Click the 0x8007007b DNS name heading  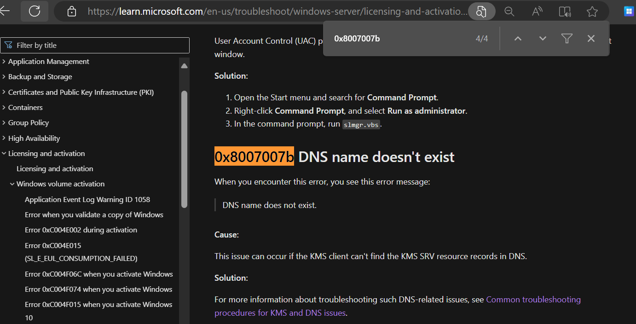pyautogui.click(x=335, y=157)
